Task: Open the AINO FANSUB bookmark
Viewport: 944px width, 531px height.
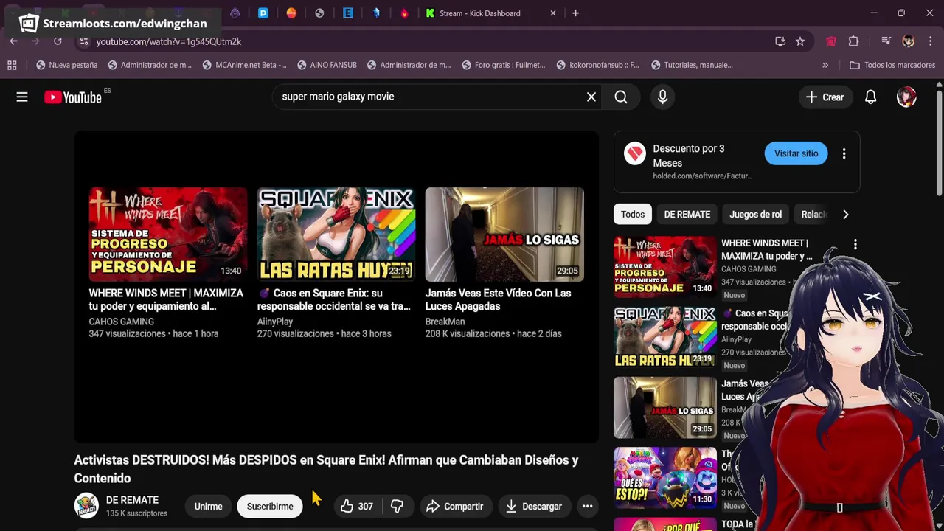Action: pos(327,65)
